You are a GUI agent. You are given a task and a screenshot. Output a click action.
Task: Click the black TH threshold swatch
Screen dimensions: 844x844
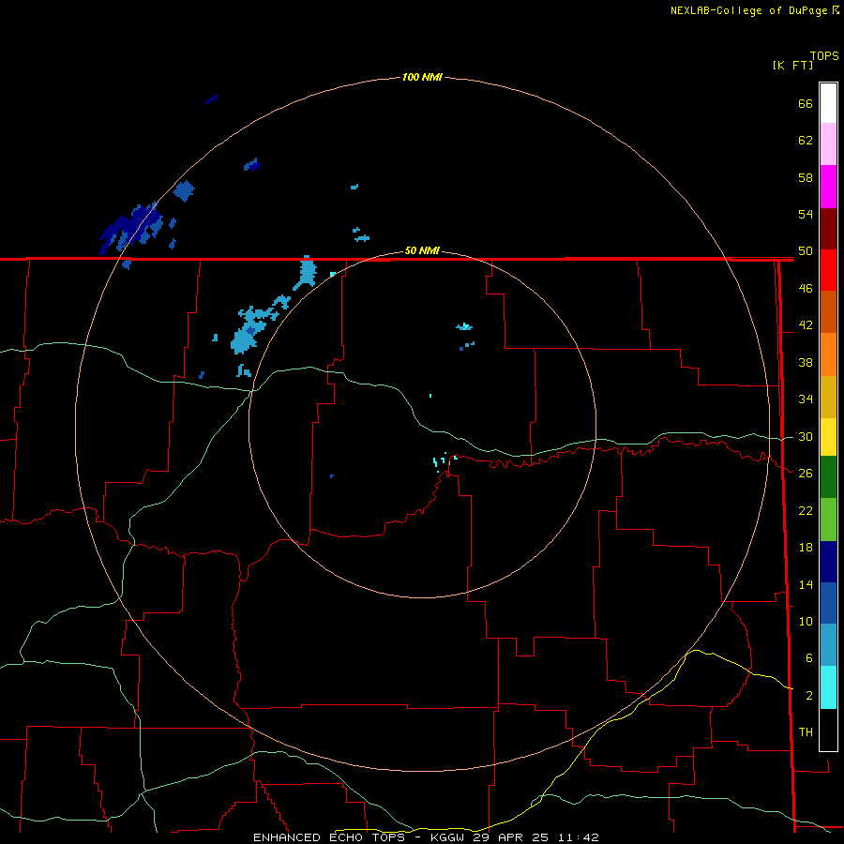pos(828,730)
